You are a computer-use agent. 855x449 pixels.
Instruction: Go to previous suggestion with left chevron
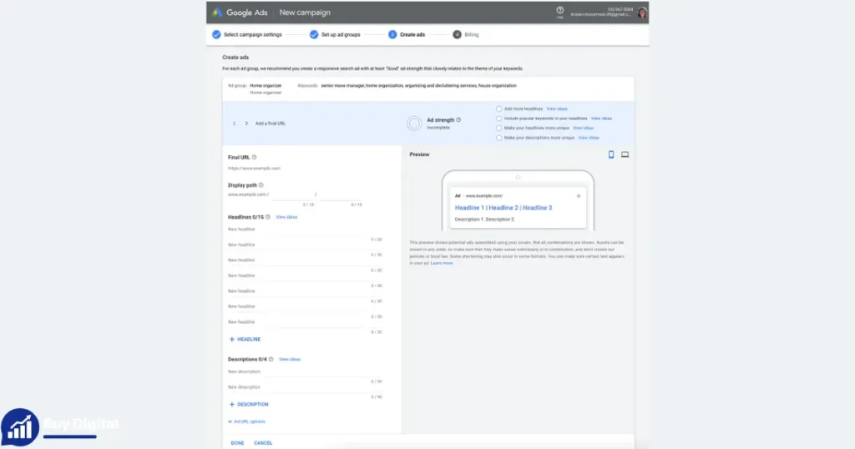[235, 124]
